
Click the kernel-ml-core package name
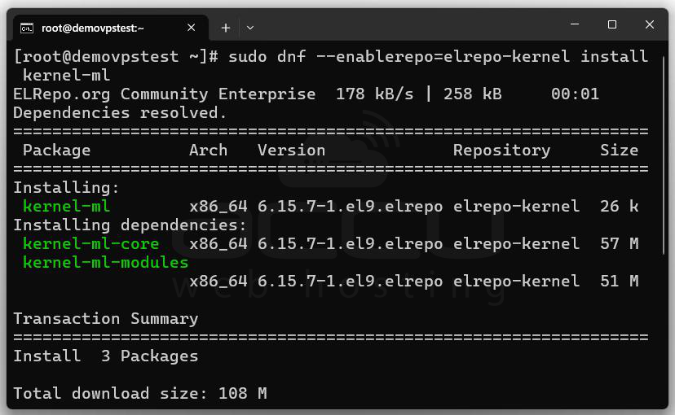[x=90, y=243]
